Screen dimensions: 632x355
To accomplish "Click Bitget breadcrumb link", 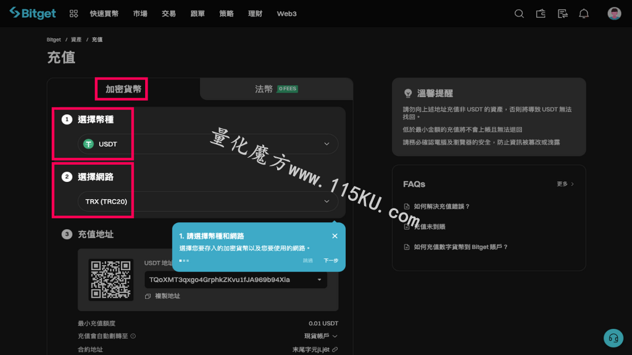I will 54,39.
